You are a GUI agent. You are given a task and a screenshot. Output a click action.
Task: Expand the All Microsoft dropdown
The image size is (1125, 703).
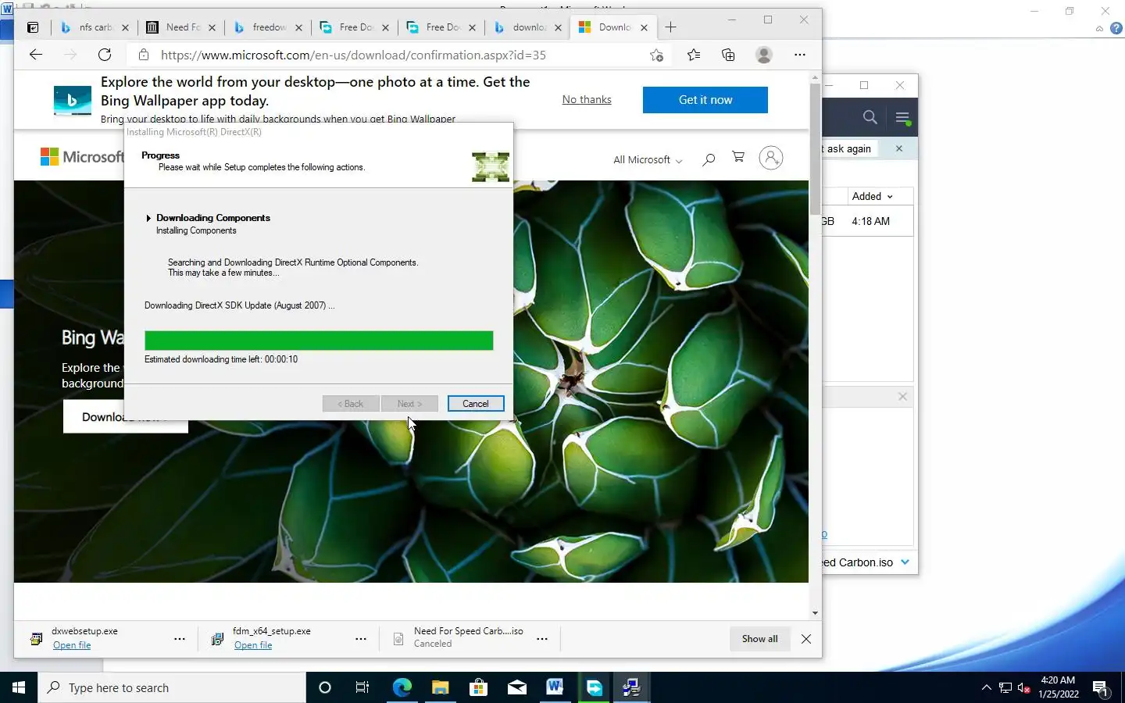pos(648,159)
